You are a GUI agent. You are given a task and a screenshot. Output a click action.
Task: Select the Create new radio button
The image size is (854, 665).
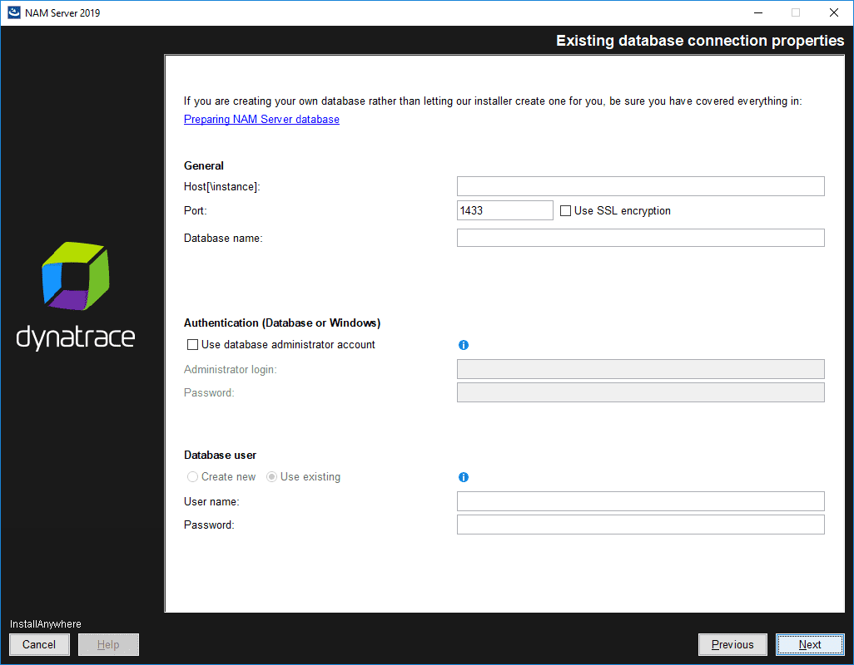(192, 477)
